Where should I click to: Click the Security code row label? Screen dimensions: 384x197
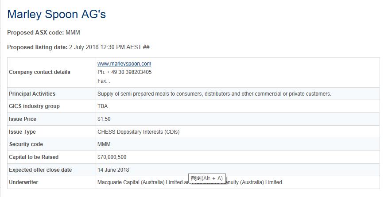[x=27, y=144]
